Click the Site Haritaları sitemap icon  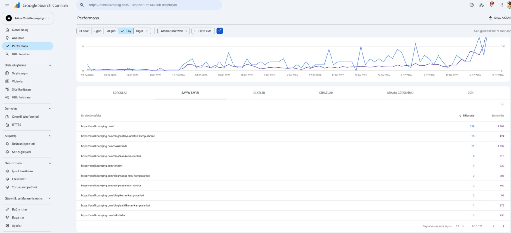coord(7,90)
